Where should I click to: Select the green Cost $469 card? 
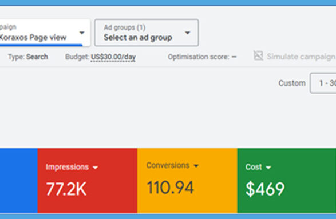click(287, 181)
